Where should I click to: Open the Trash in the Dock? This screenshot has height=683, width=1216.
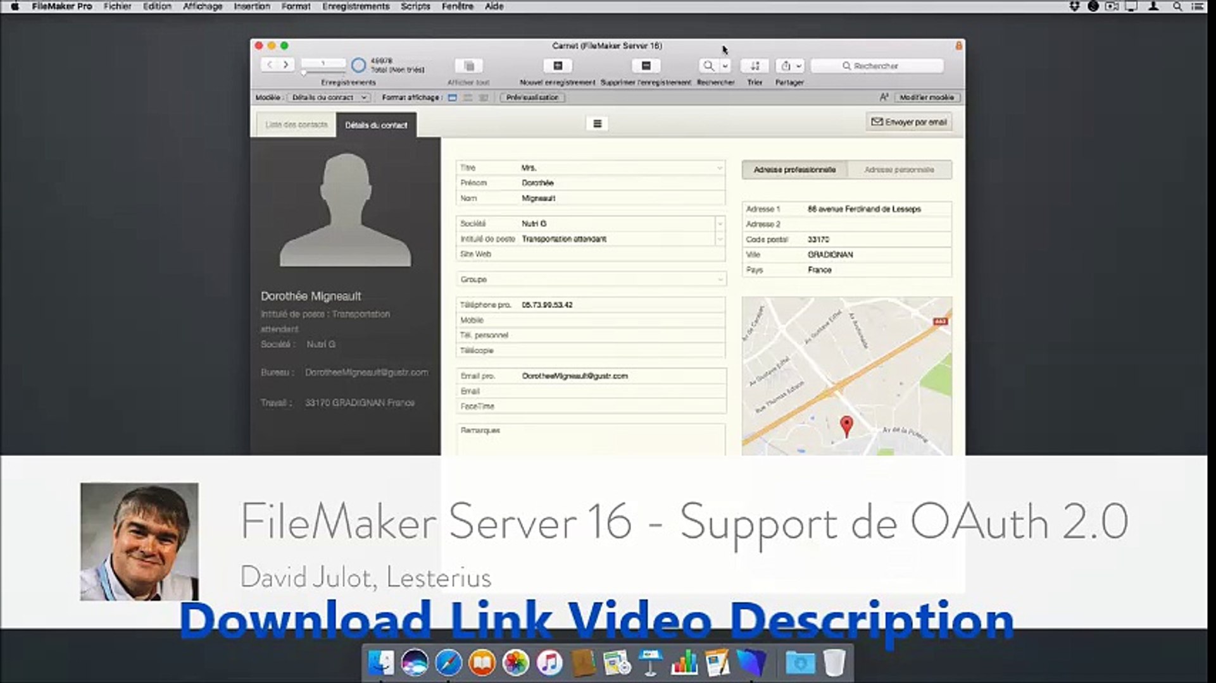point(834,663)
